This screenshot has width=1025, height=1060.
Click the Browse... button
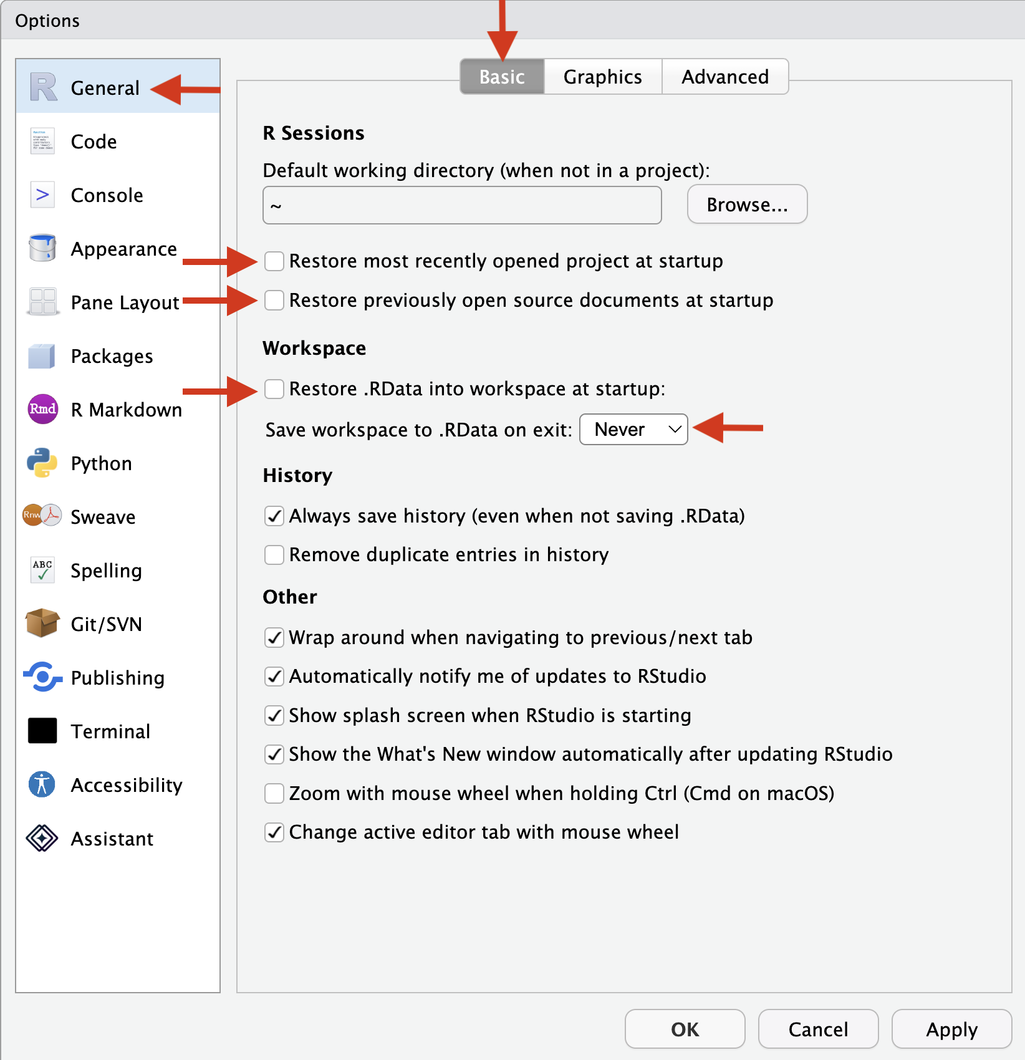pyautogui.click(x=747, y=205)
